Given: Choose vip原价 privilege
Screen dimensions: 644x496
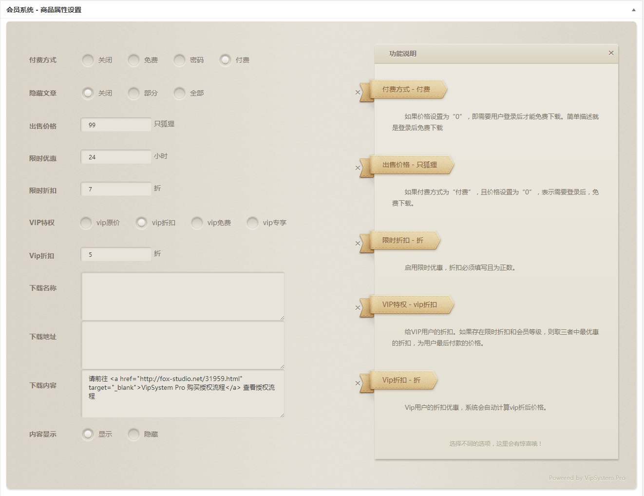Looking at the screenshot, I should (x=86, y=223).
